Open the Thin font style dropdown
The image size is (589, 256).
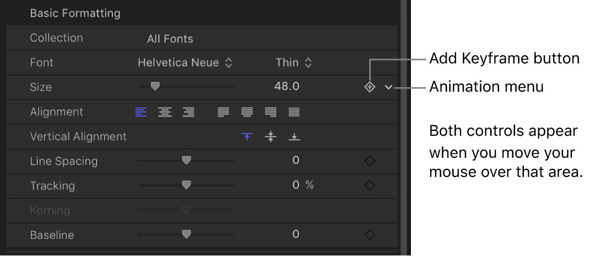(x=293, y=63)
